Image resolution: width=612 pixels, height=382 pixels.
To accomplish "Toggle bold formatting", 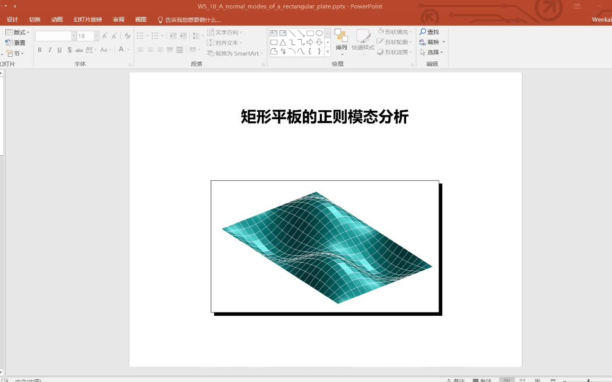I will (x=39, y=49).
